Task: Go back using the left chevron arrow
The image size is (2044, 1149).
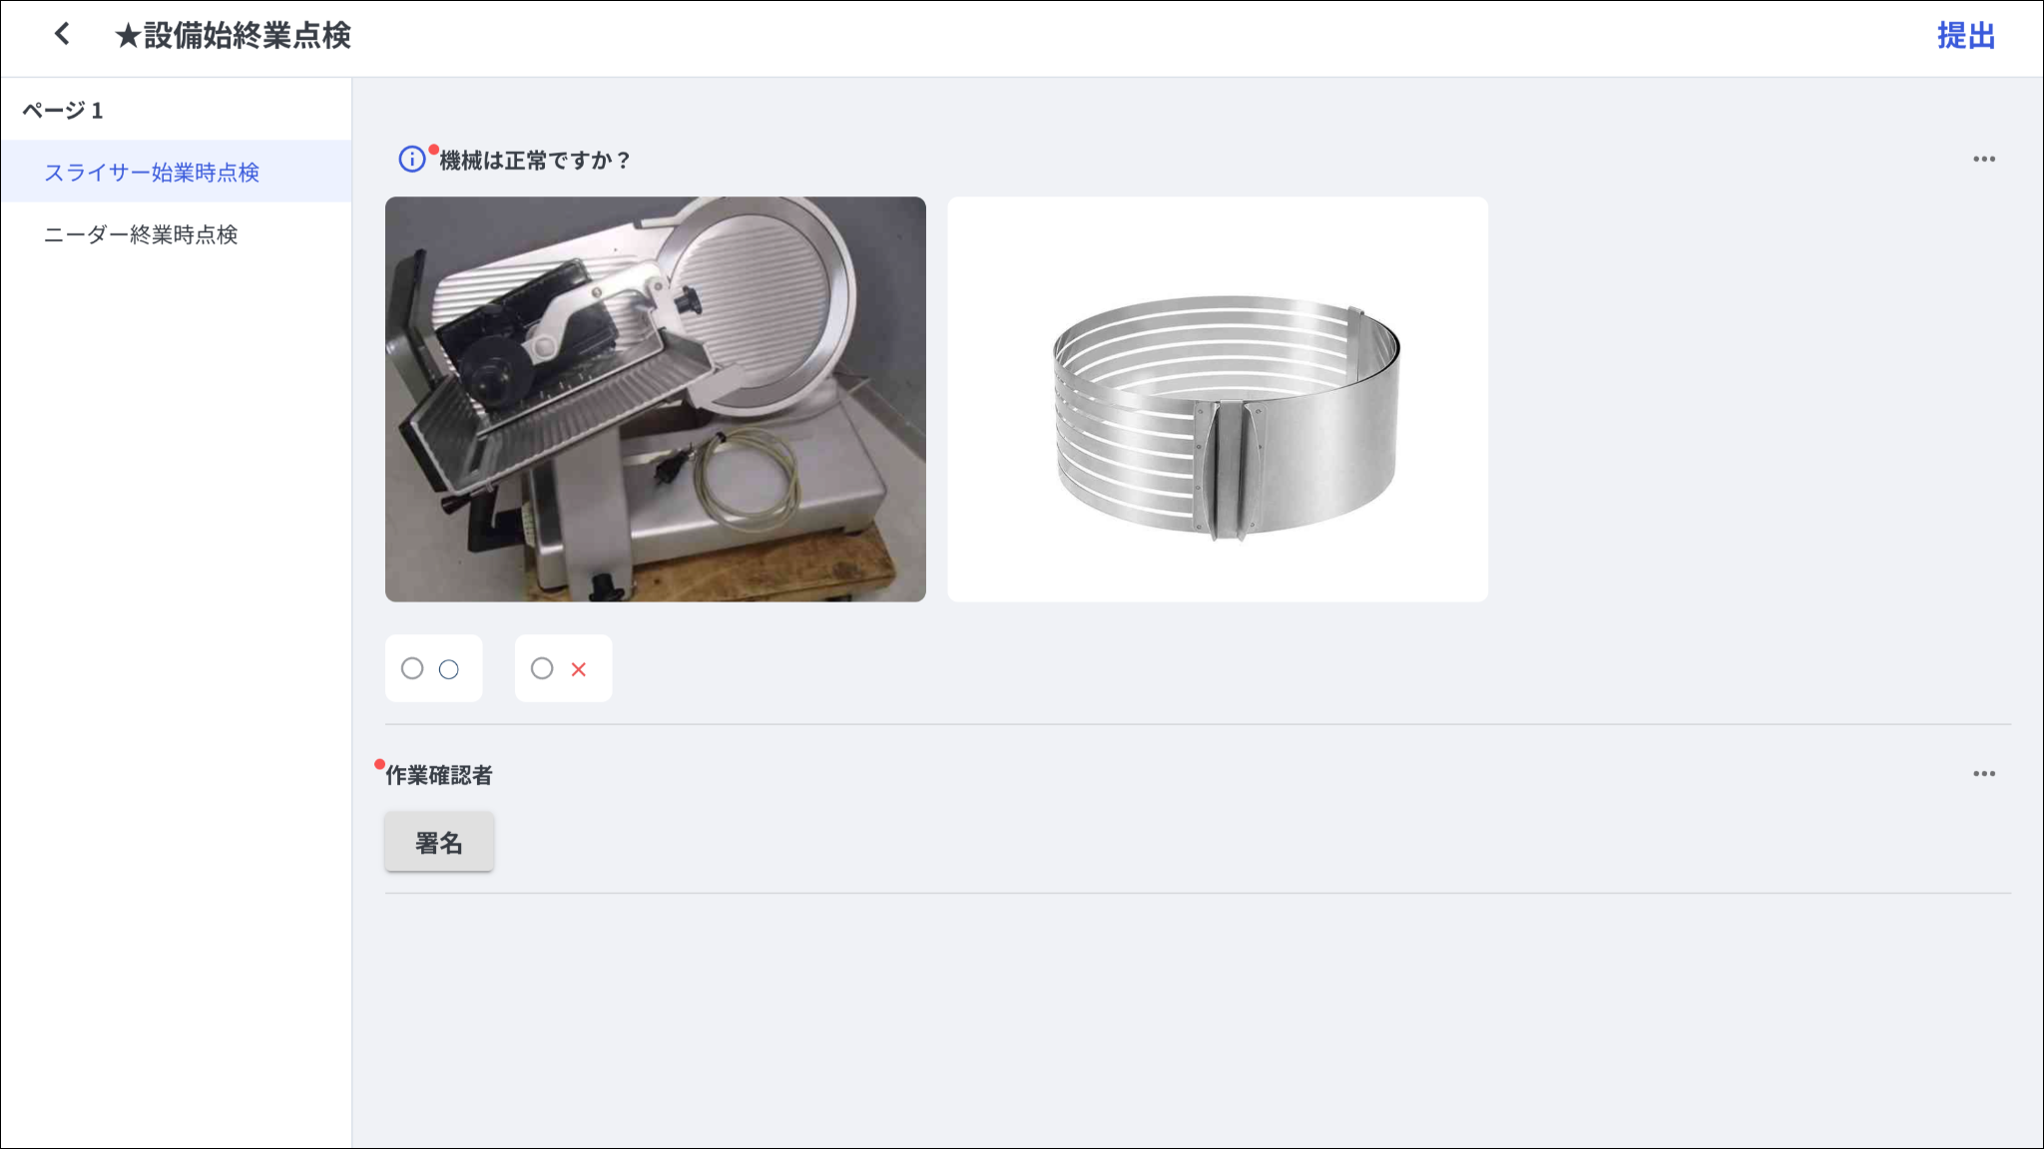Action: tap(62, 34)
